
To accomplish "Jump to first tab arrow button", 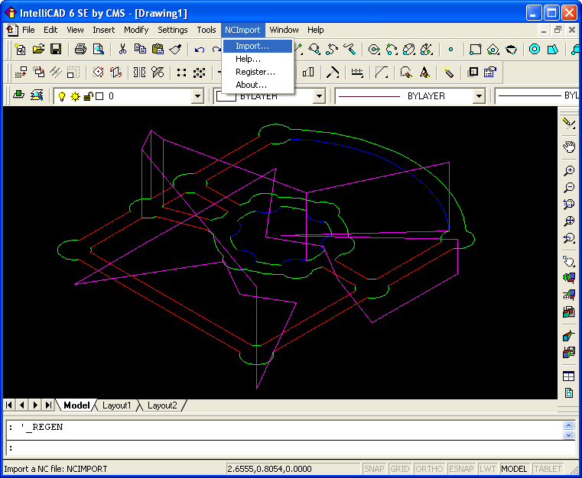I will point(9,405).
